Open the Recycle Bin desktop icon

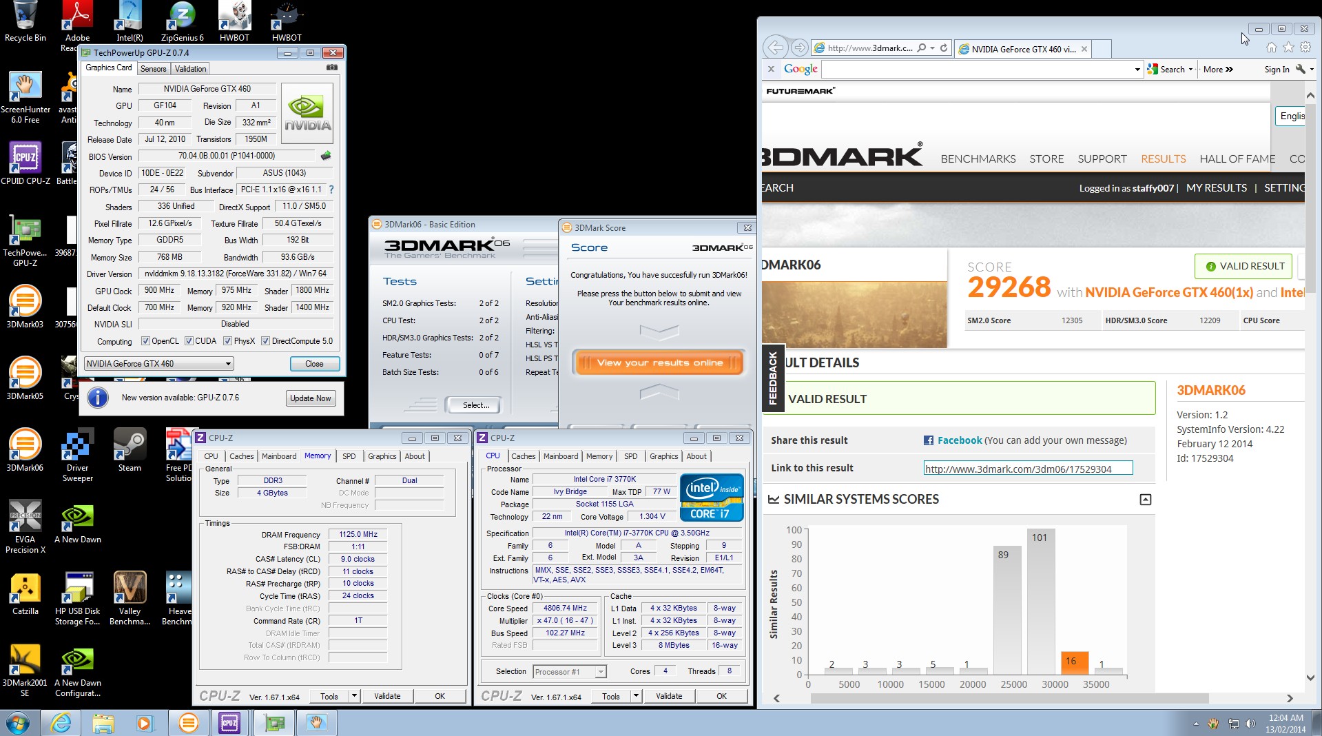tap(25, 21)
